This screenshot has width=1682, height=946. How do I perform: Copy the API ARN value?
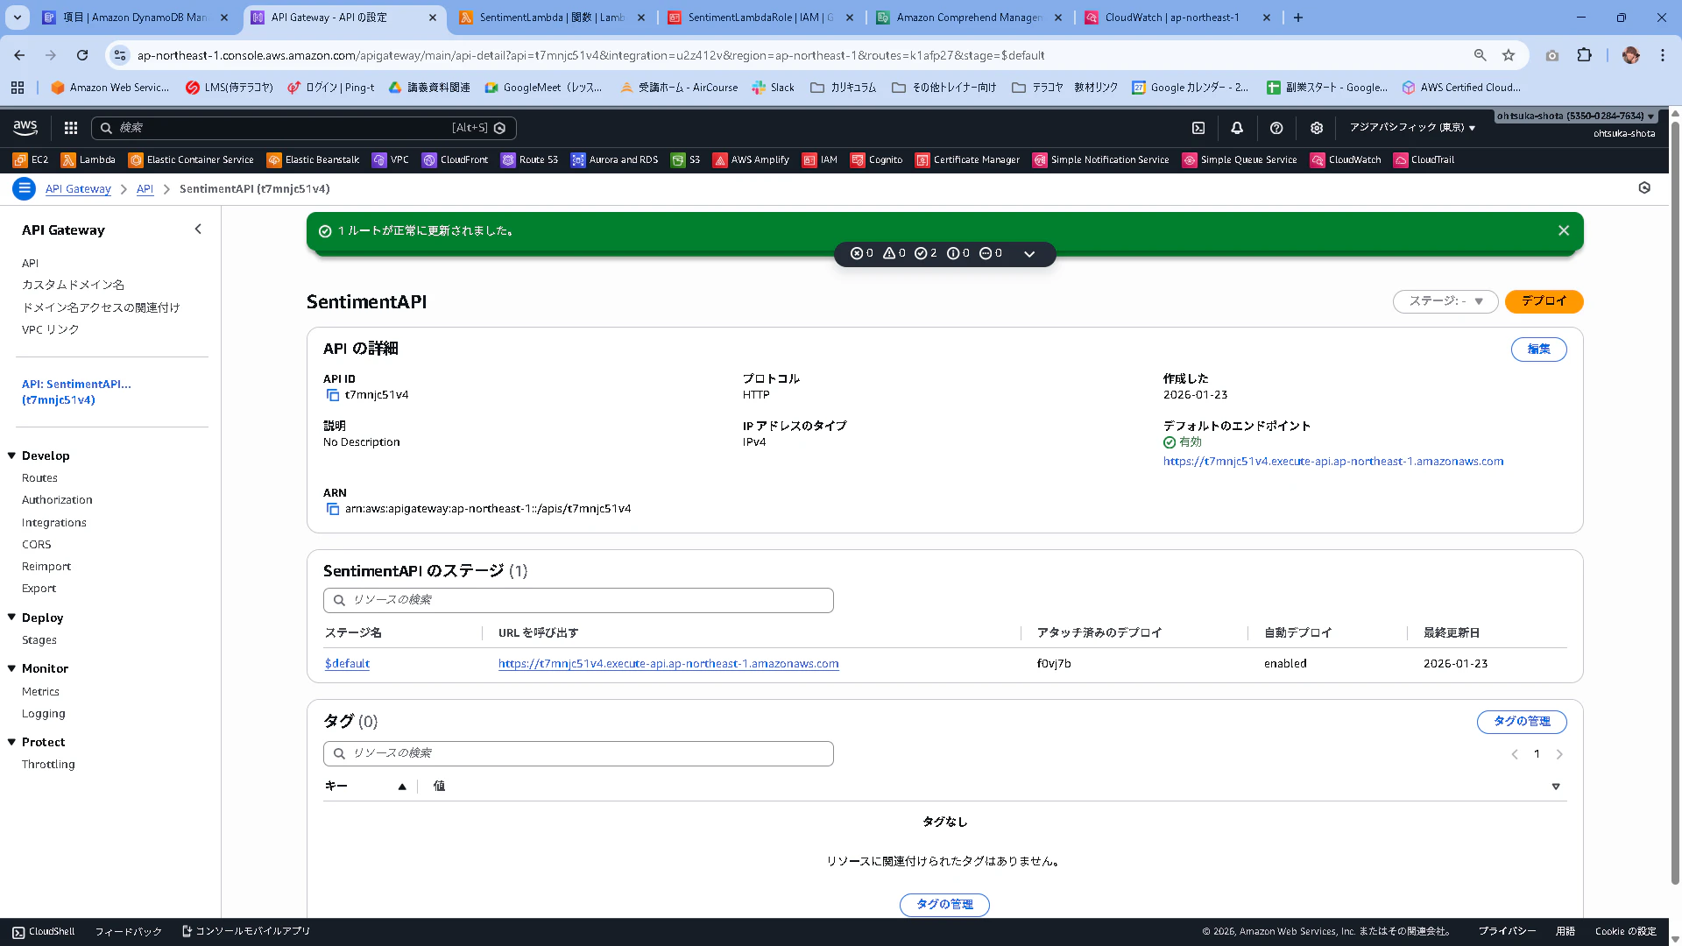pyautogui.click(x=333, y=509)
